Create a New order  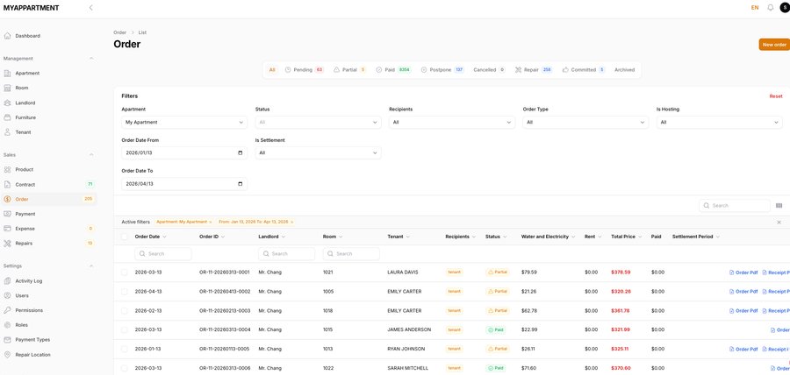click(774, 44)
